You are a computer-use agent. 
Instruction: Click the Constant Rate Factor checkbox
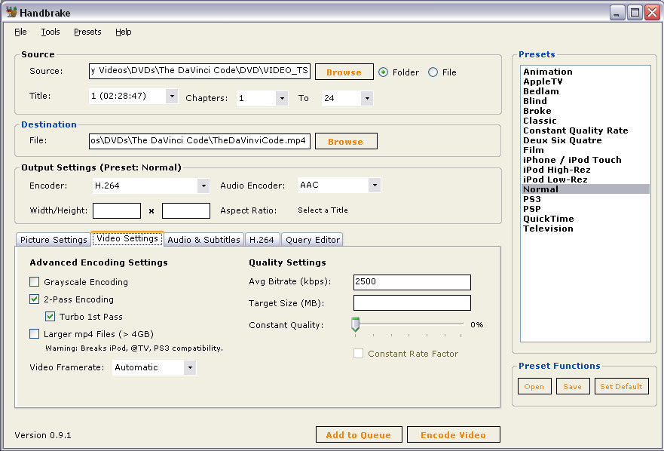click(x=358, y=354)
